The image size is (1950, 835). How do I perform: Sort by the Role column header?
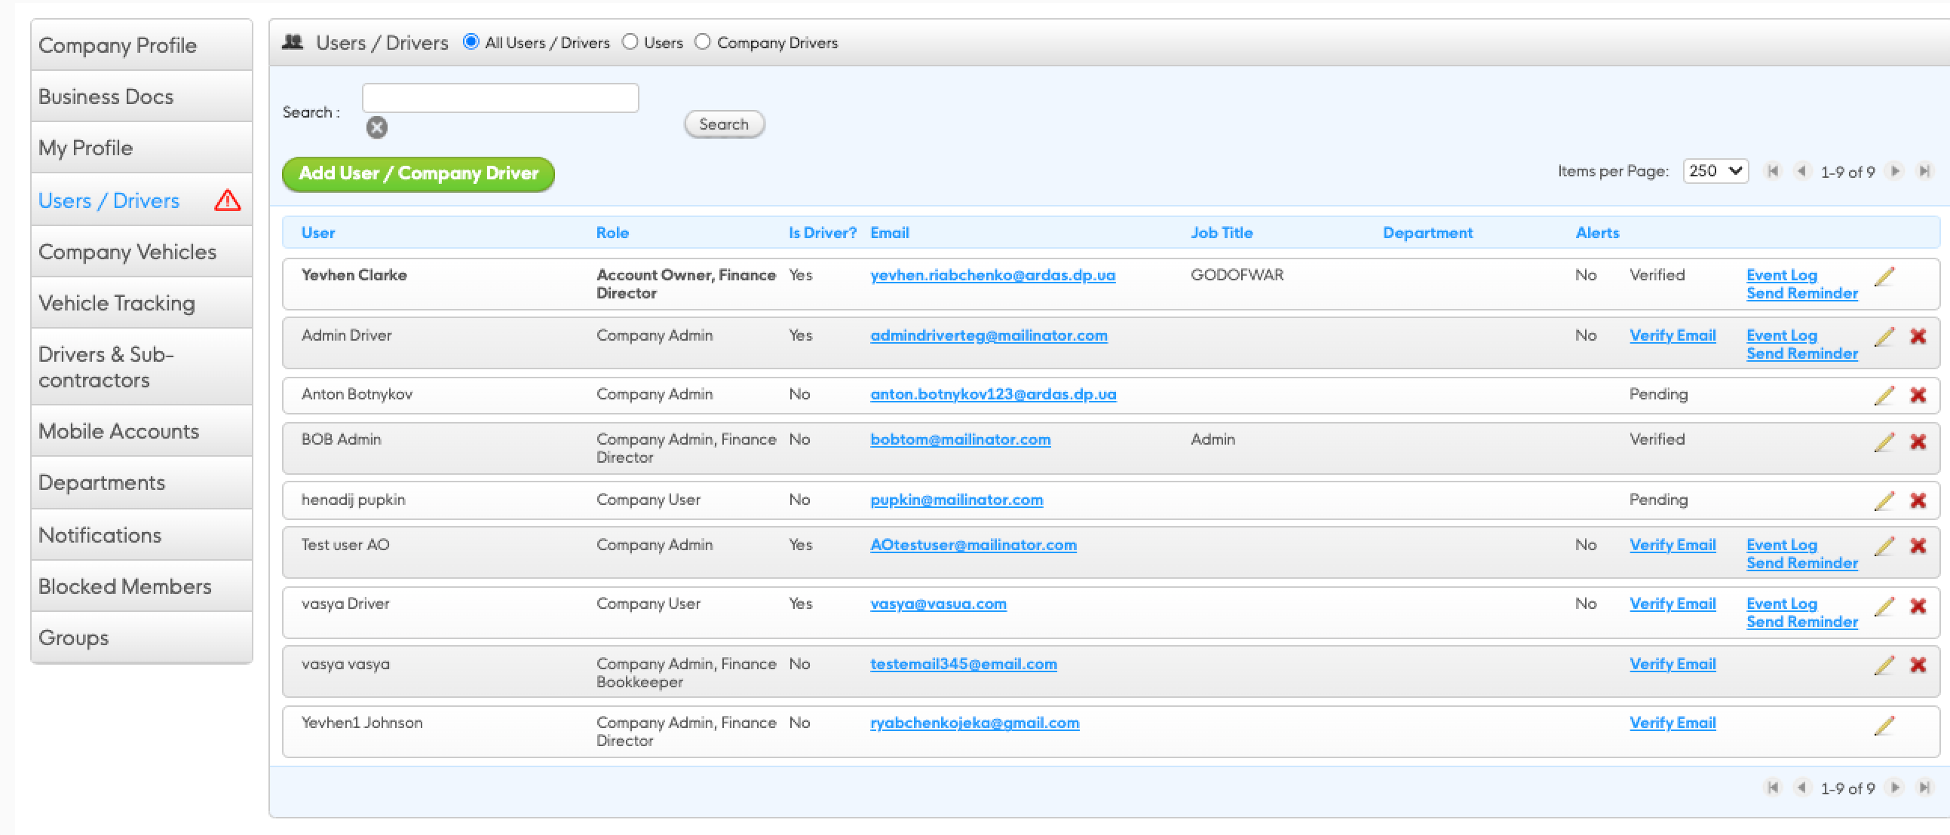click(x=612, y=233)
